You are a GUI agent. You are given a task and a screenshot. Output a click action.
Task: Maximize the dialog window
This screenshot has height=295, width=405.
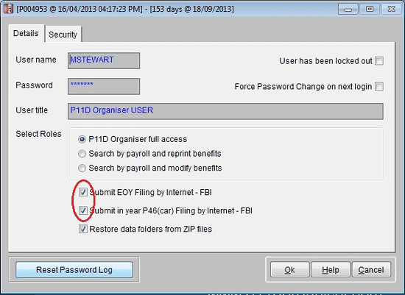click(370, 9)
